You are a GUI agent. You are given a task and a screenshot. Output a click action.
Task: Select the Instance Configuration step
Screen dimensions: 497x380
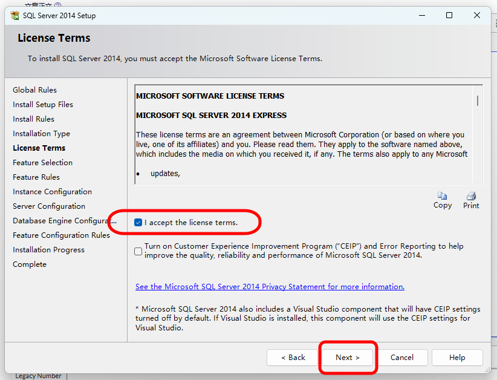pos(52,192)
